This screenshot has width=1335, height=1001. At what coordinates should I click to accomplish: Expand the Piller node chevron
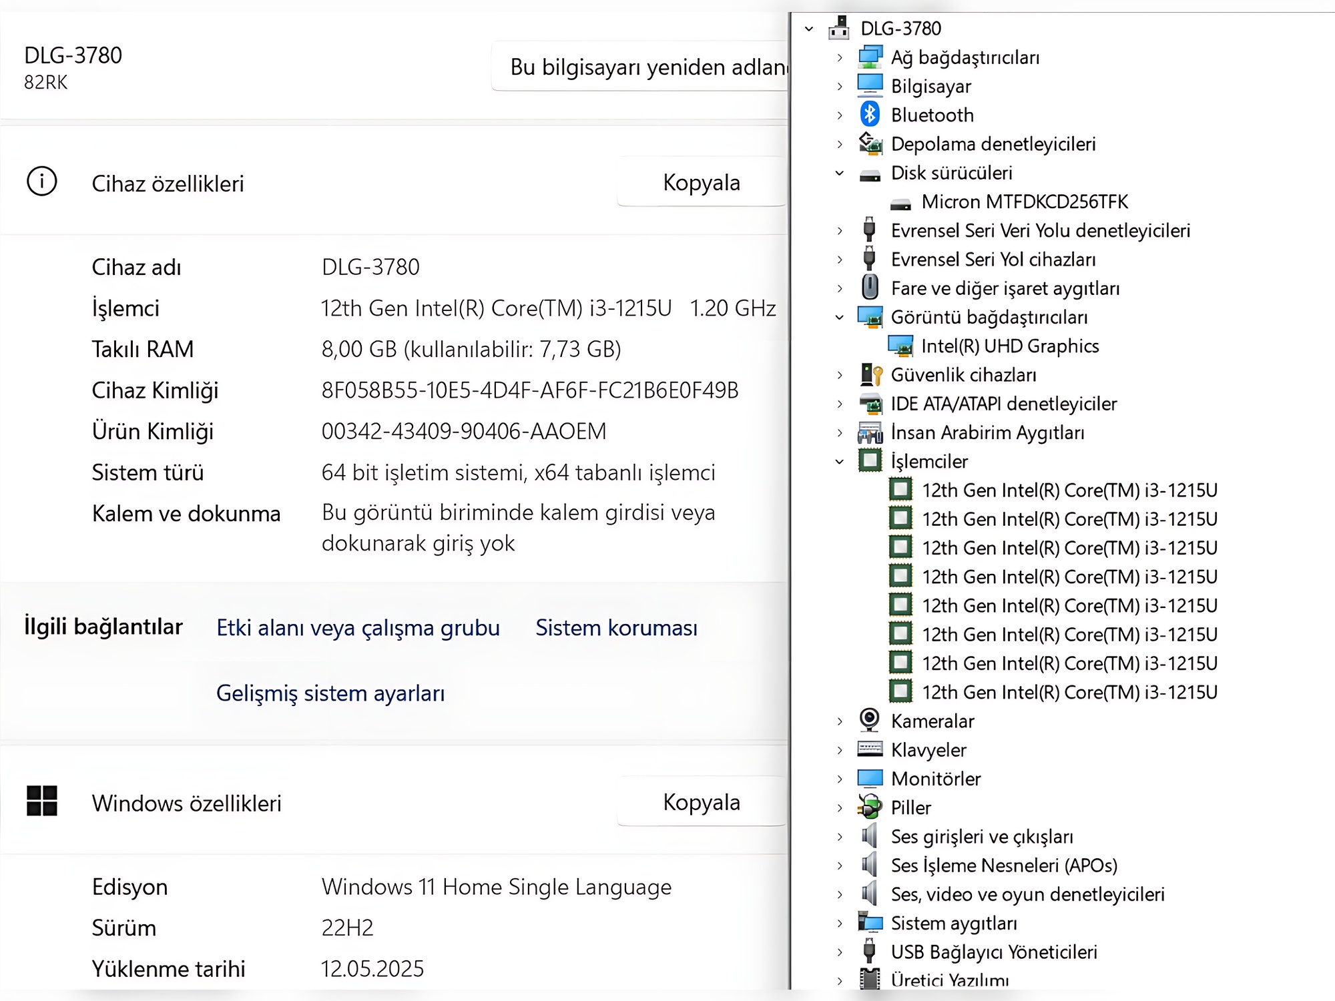click(840, 807)
